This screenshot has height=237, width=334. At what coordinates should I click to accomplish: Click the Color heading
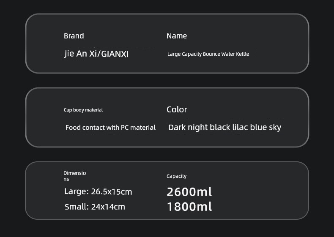[x=177, y=109]
